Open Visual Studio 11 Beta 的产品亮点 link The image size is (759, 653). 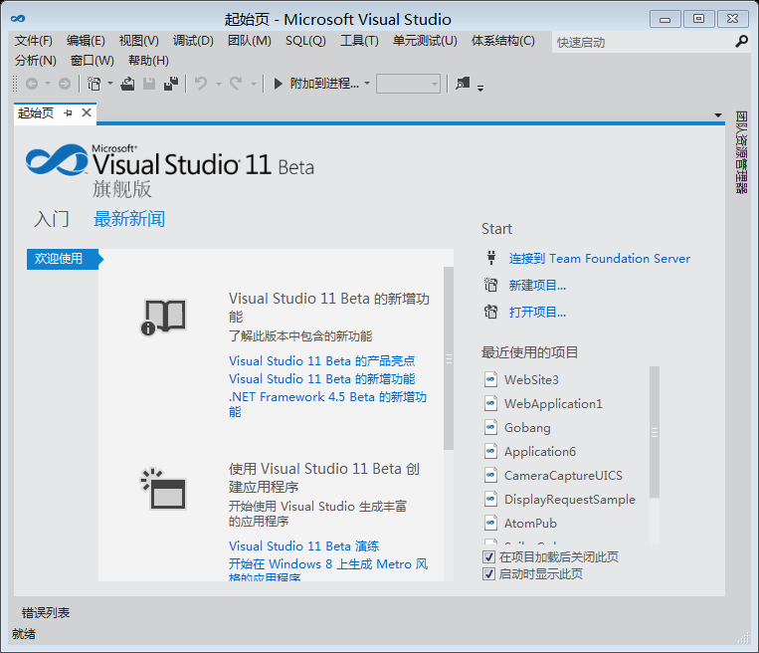pyautogui.click(x=322, y=361)
